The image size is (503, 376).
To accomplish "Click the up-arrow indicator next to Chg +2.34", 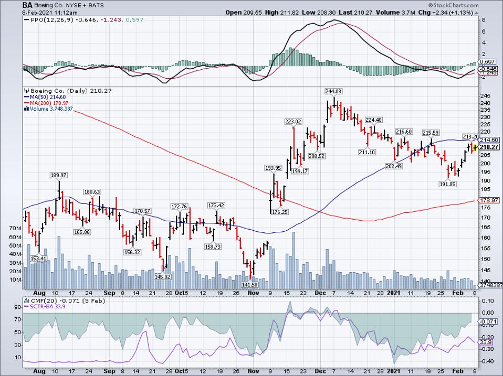I will tap(476, 13).
